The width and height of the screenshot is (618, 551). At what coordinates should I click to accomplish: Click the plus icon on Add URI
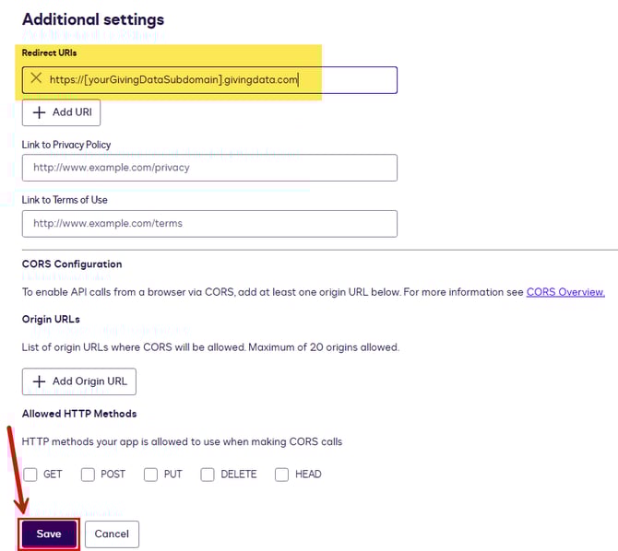39,112
